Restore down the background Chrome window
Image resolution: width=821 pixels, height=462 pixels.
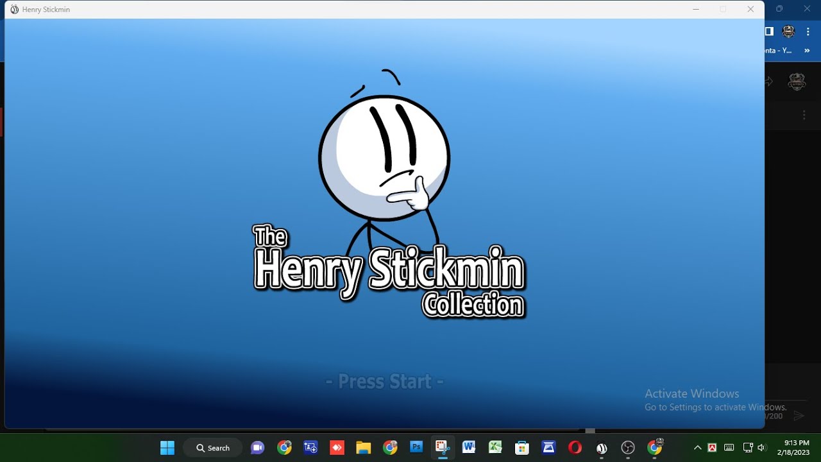[x=779, y=9]
